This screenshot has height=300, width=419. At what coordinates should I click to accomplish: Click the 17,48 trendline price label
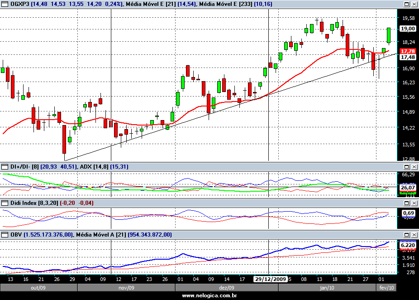(x=408, y=57)
